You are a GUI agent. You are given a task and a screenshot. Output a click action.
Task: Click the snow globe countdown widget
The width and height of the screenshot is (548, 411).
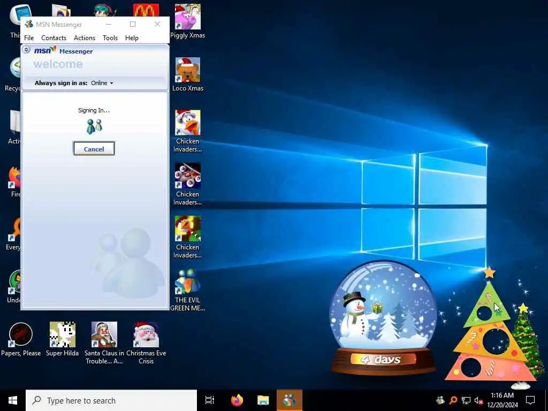coord(383,318)
